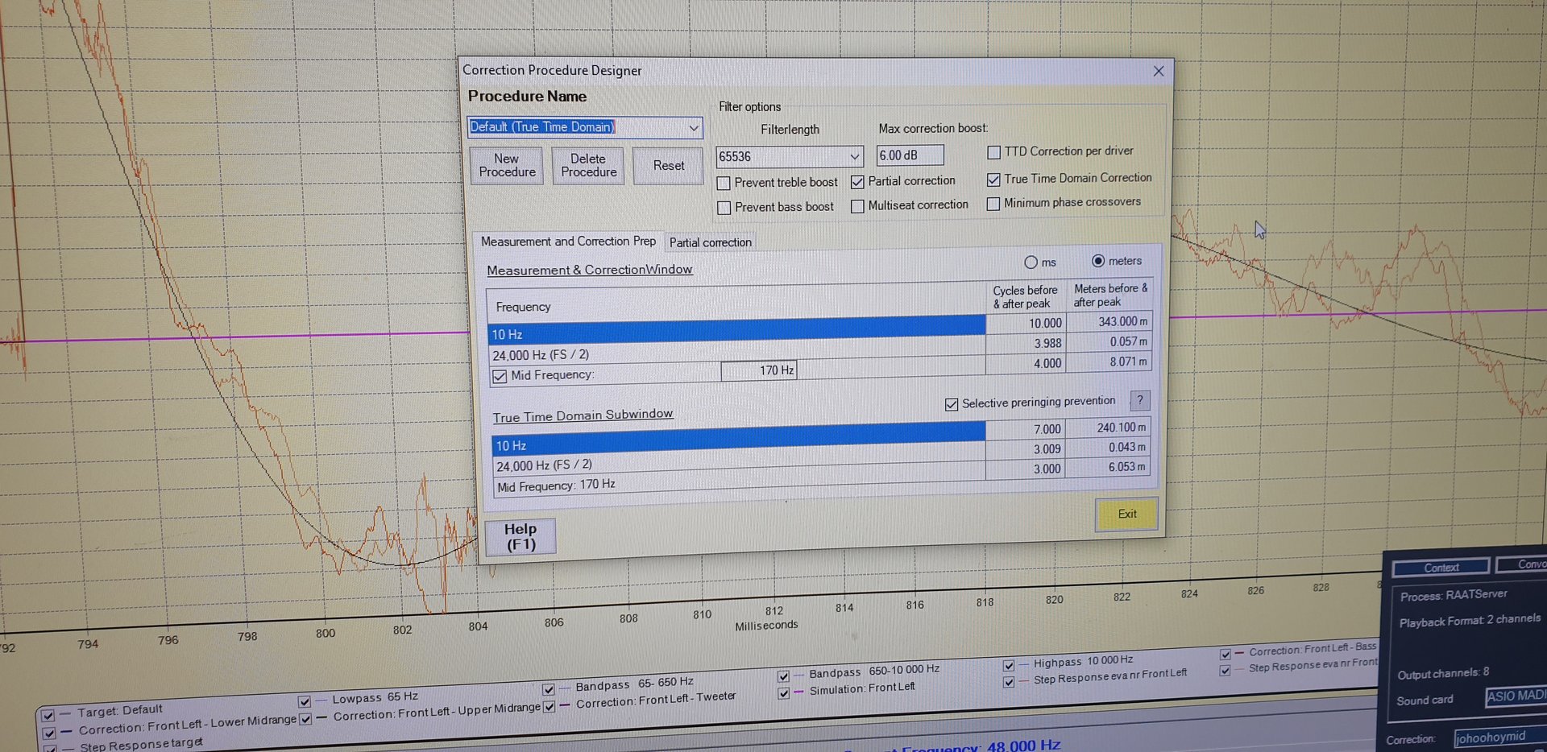Enable Multiseat correction checkbox
This screenshot has width=1547, height=752.
point(857,206)
